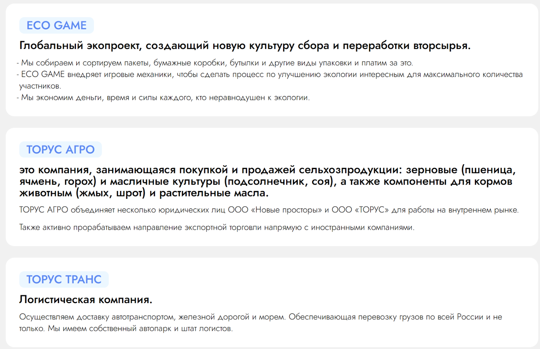Click the paragraph 'Также активно прорабатываем направление экспортной торговли'

[217, 227]
